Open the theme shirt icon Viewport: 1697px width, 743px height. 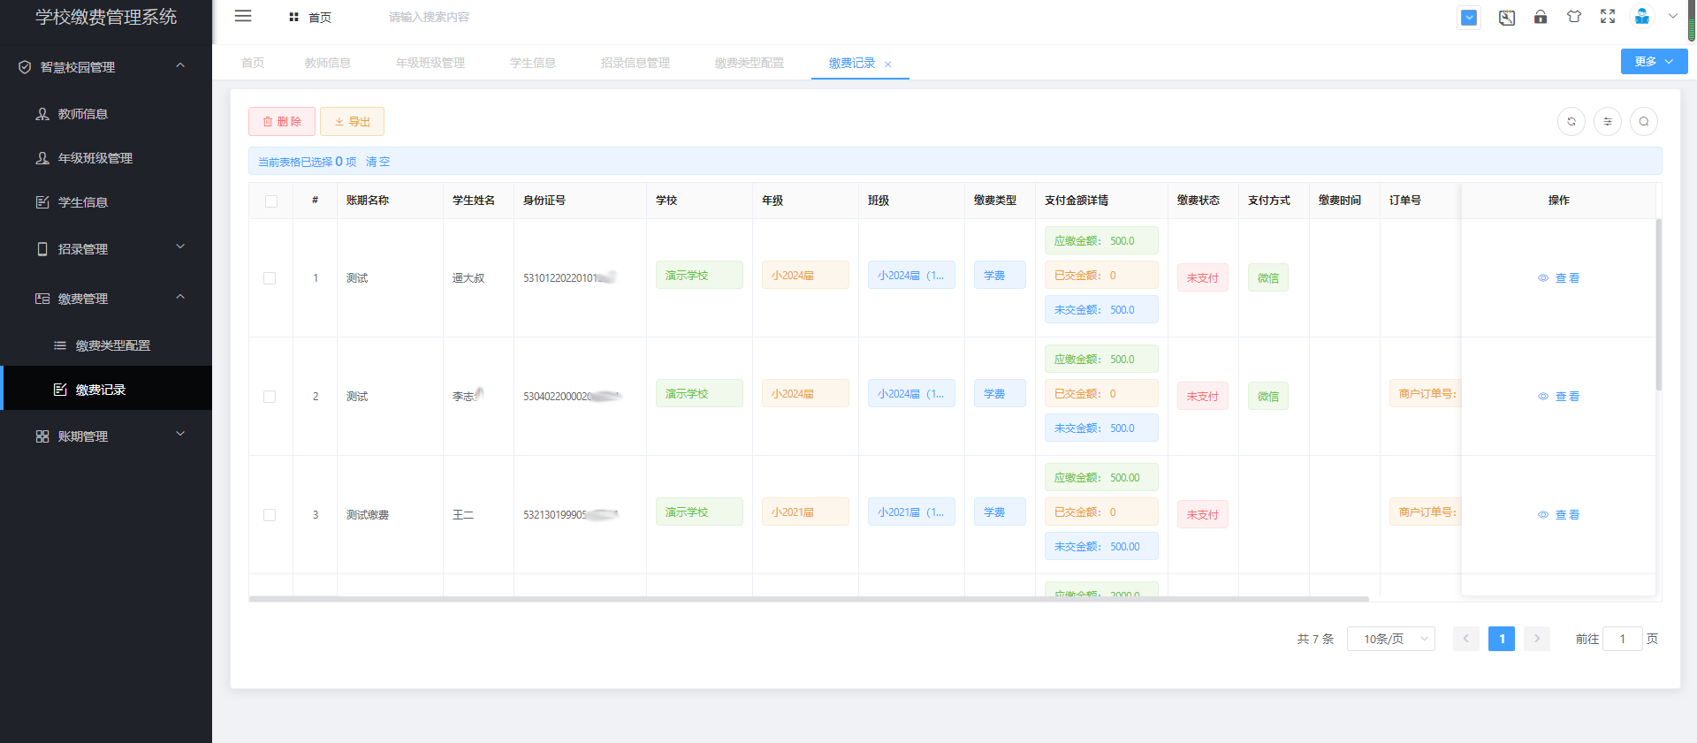1574,17
